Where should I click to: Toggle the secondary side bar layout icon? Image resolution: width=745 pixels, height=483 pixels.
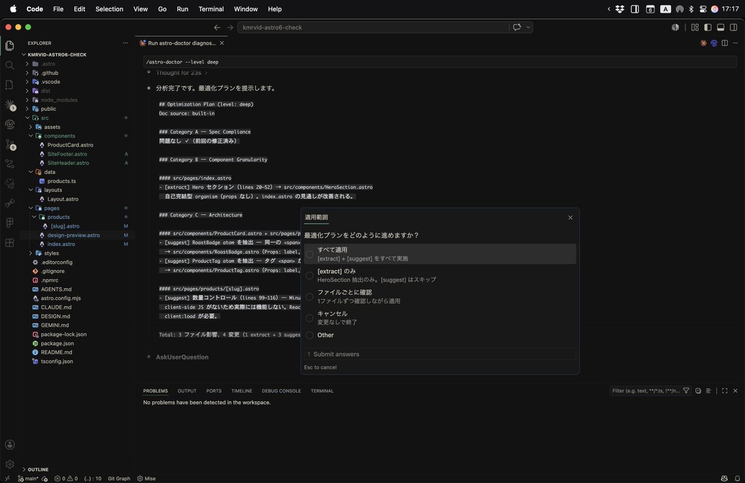tap(734, 27)
